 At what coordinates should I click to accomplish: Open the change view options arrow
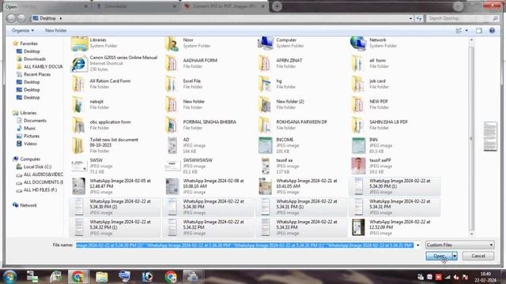coord(466,31)
